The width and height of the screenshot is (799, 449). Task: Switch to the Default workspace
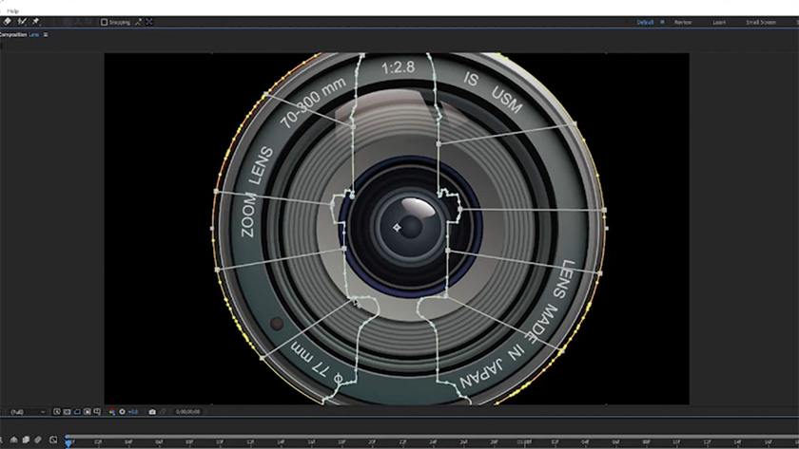(646, 22)
